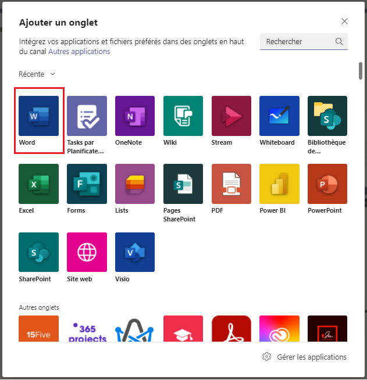367x380 pixels.
Task: Choose the Power BI tile
Action: (279, 184)
